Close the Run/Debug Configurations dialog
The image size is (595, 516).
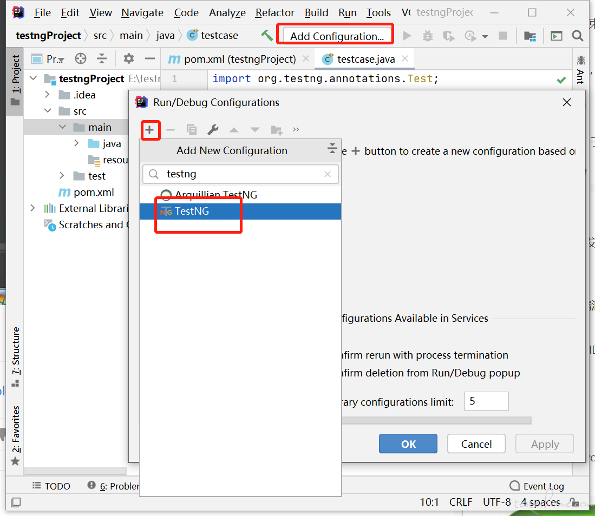[567, 102]
